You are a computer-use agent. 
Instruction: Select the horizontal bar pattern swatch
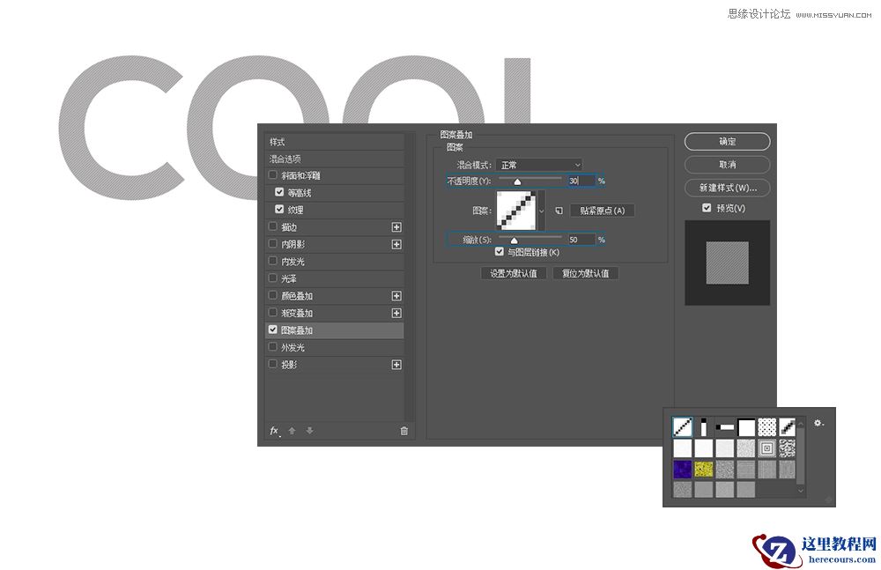[x=725, y=427]
